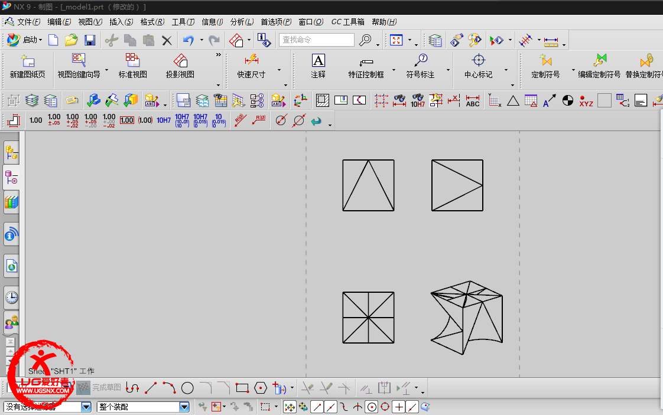Click the 符号标注 tool
The image size is (663, 415).
[x=420, y=66]
